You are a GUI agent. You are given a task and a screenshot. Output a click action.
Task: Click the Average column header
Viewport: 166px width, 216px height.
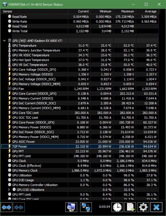(x=147, y=11)
